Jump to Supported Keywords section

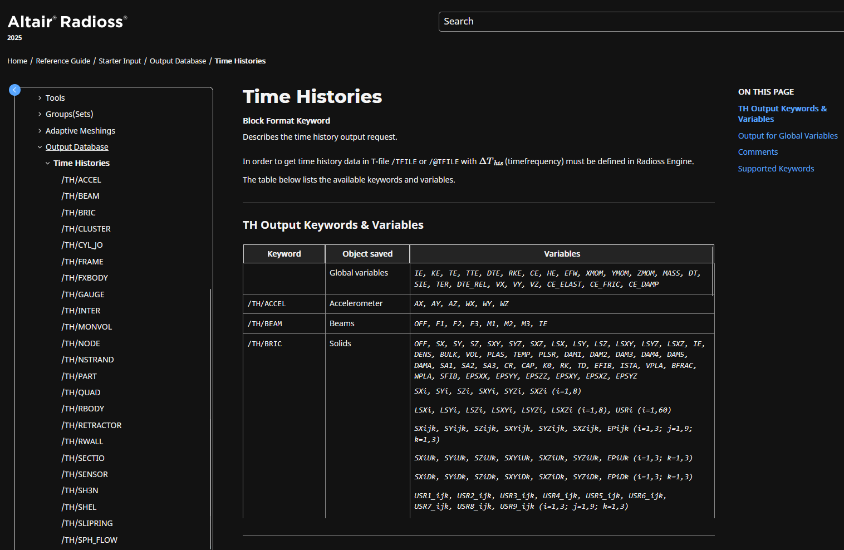tap(776, 169)
